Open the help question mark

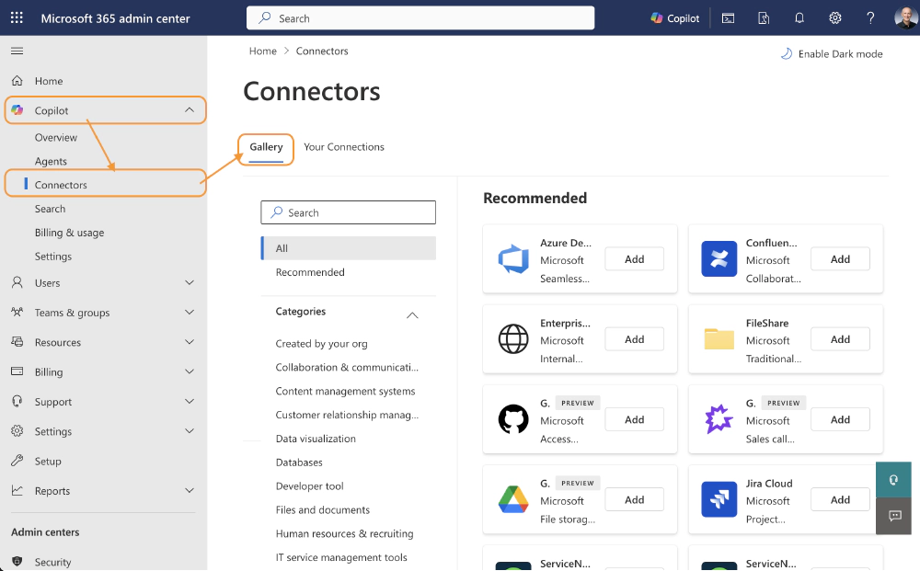[x=870, y=18]
